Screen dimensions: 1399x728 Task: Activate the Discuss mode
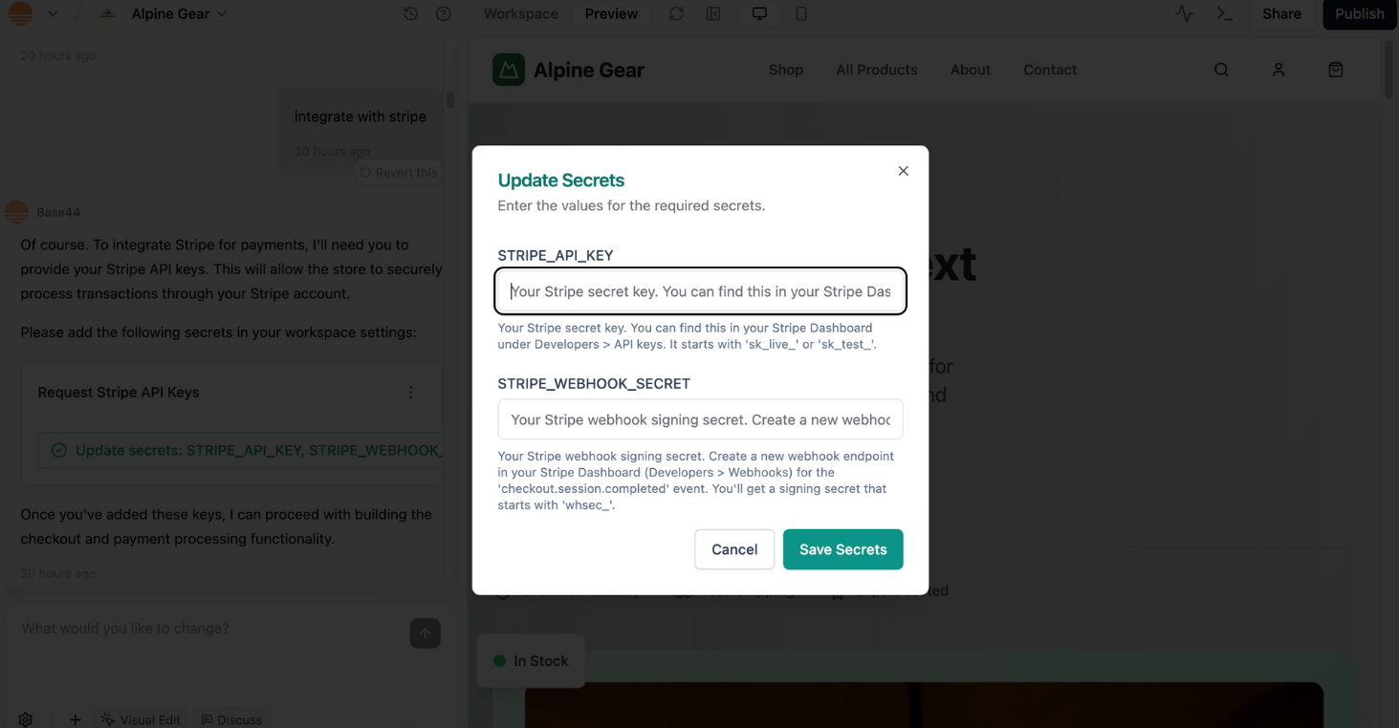tap(231, 719)
